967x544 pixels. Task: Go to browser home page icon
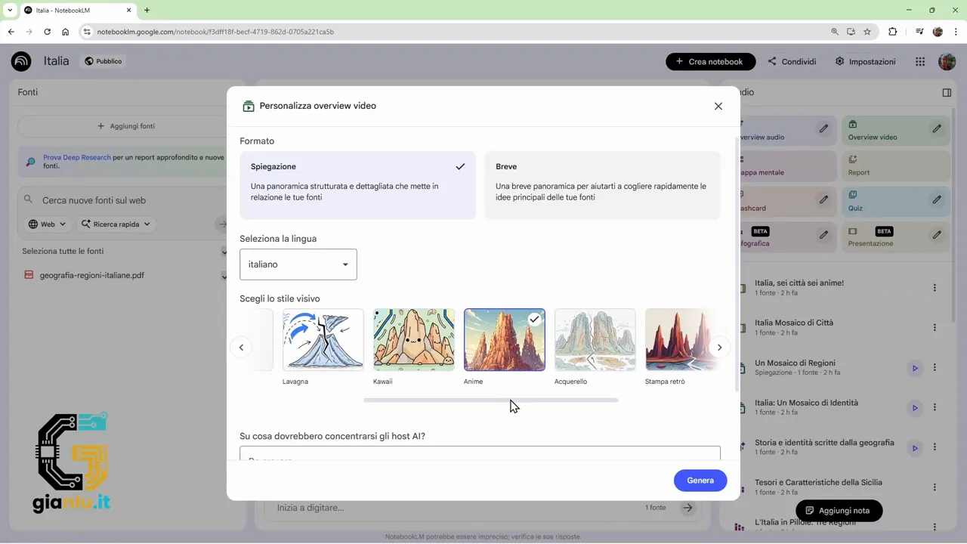coord(65,32)
